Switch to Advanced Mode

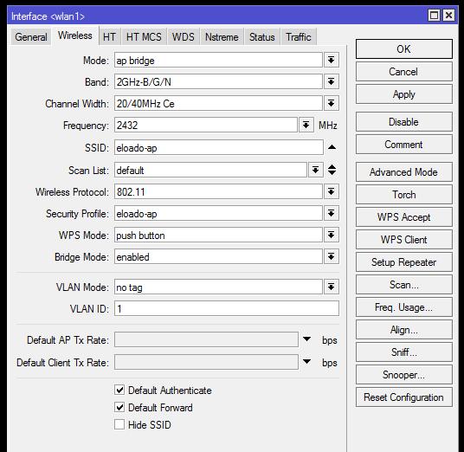(404, 172)
